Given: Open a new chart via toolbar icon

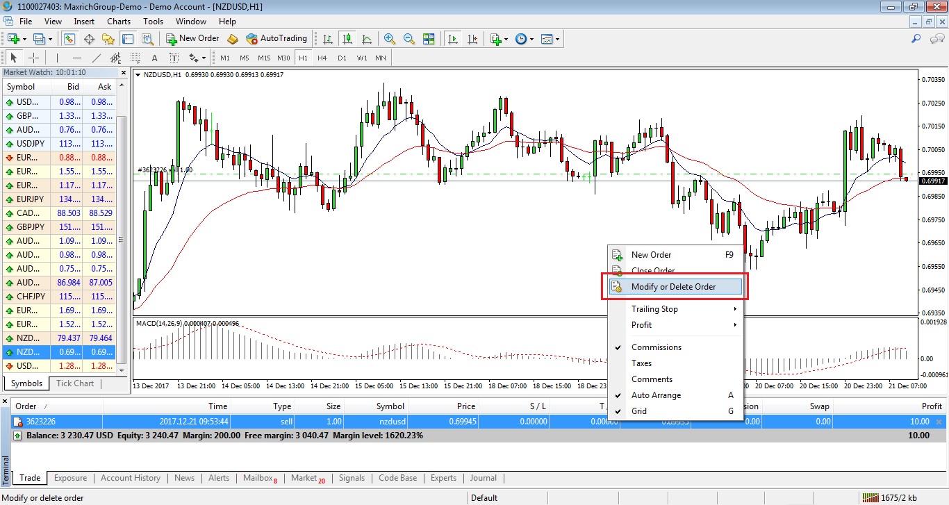Looking at the screenshot, I should point(13,39).
